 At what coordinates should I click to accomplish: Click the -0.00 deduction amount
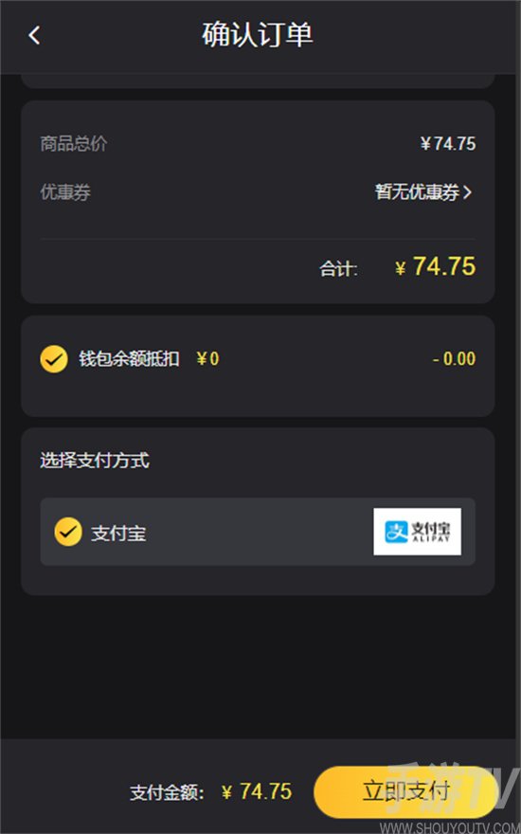tap(454, 359)
